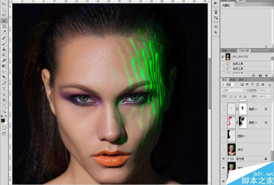Lock layer position
274x185 pixels.
tap(240, 96)
